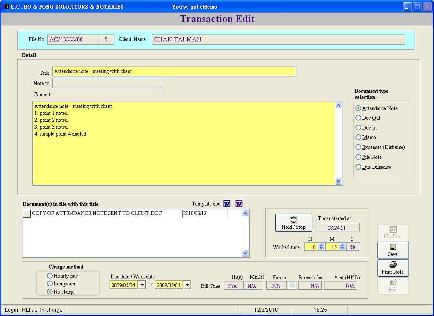The width and height of the screenshot is (434, 316).
Task: Click into the Title input field
Action: [174, 71]
